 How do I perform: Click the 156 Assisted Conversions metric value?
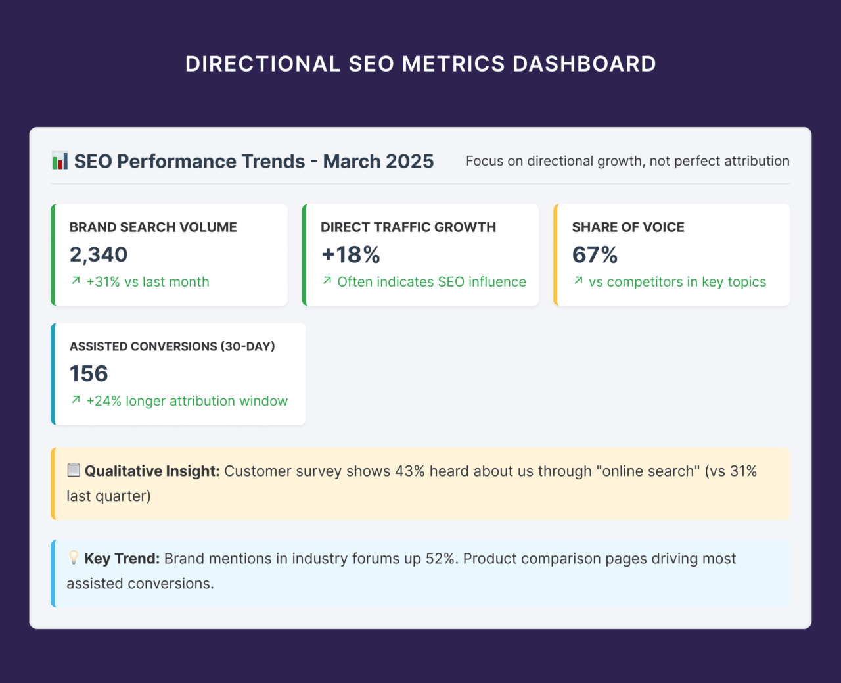pos(88,373)
